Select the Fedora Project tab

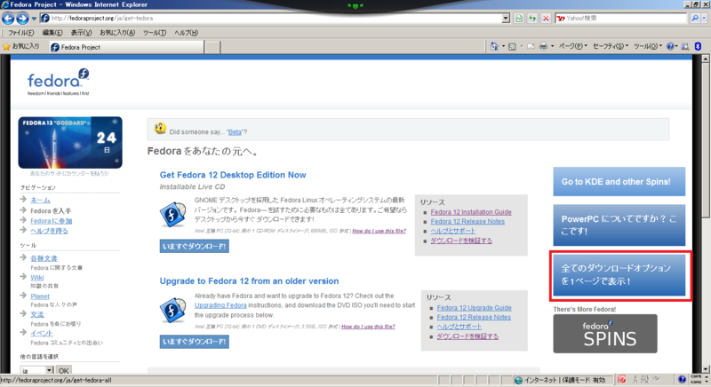[126, 47]
